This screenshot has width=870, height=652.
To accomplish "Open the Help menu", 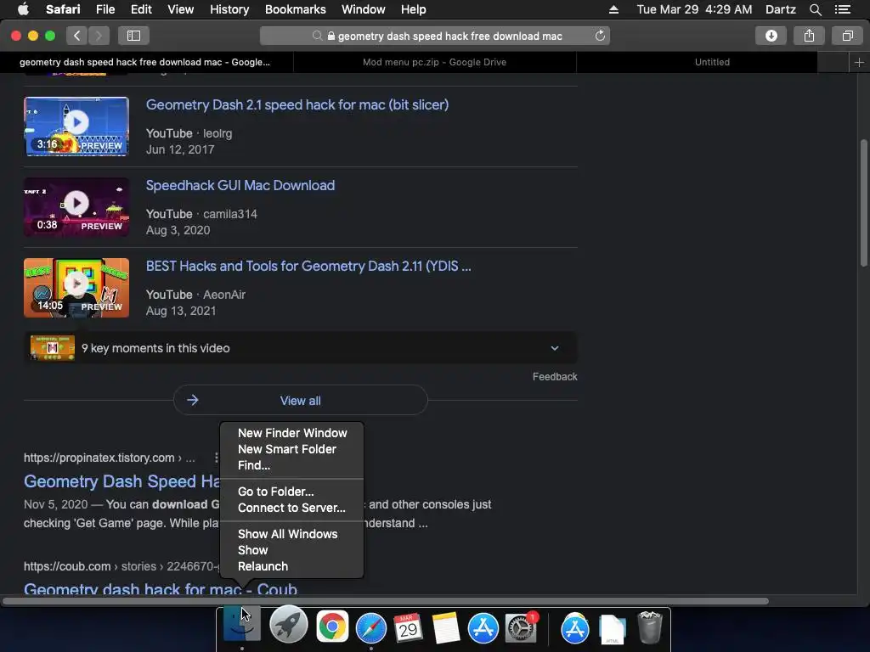I will (x=414, y=9).
